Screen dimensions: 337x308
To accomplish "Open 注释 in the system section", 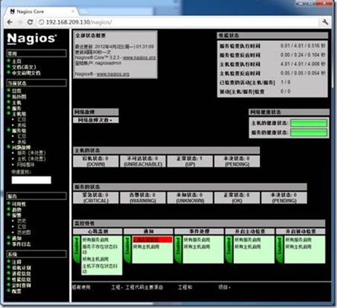I will point(16,262).
